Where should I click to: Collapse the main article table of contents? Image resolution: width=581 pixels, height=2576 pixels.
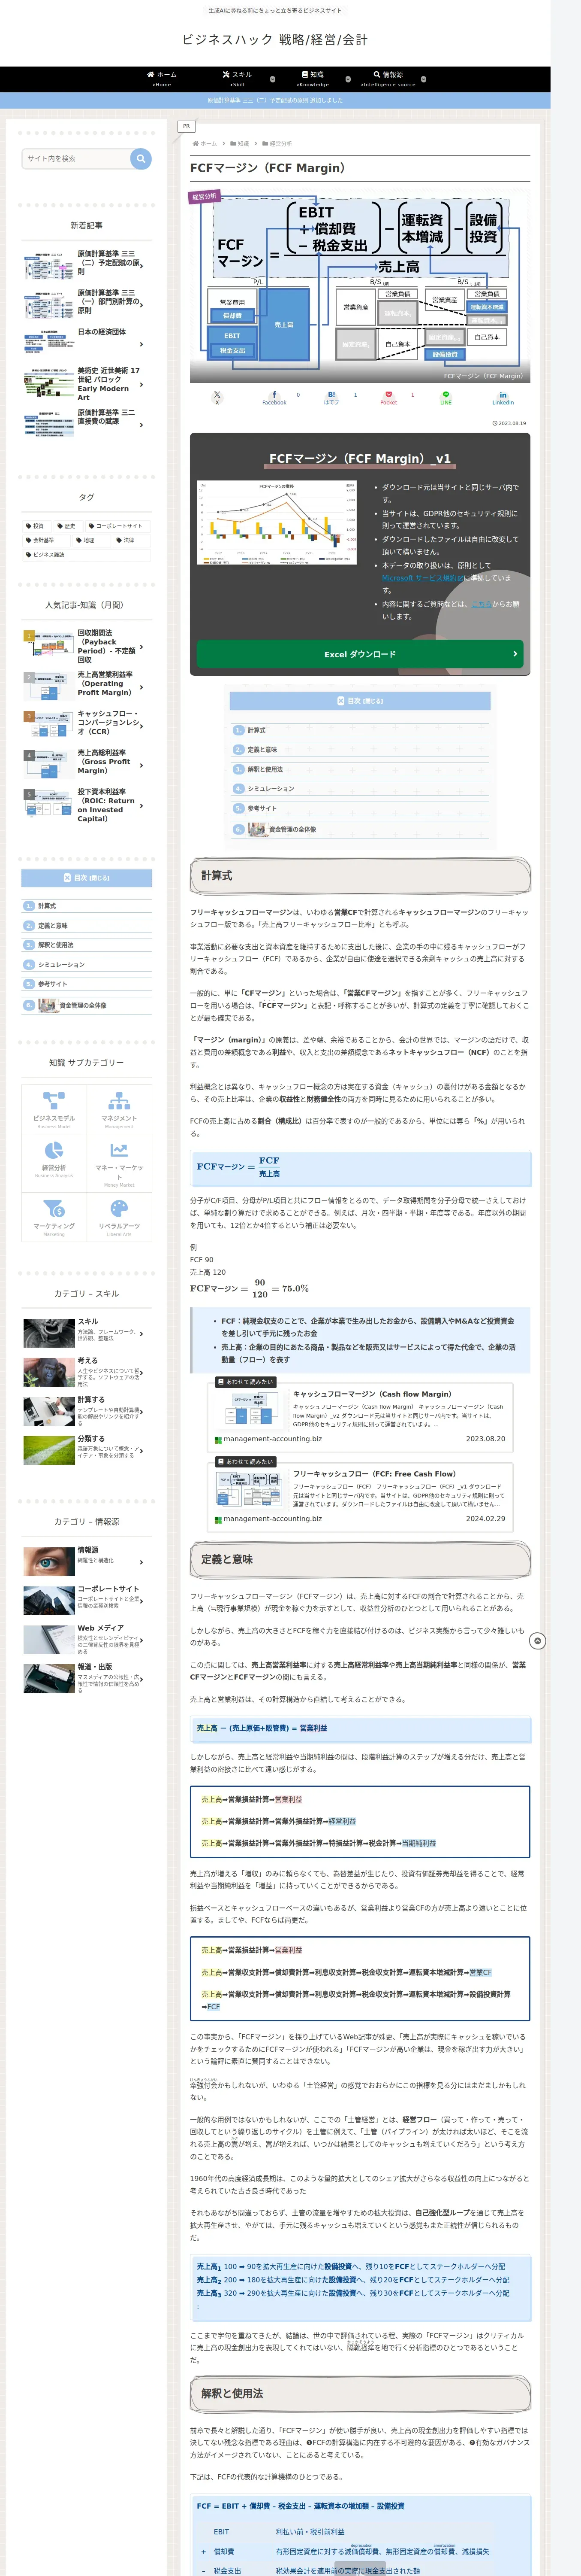pos(359,701)
